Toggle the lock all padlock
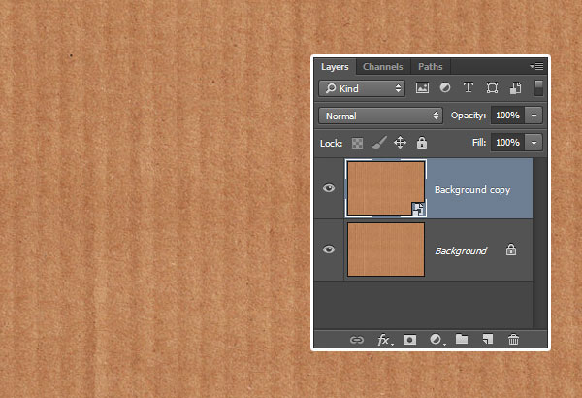The width and height of the screenshot is (582, 398). point(422,143)
